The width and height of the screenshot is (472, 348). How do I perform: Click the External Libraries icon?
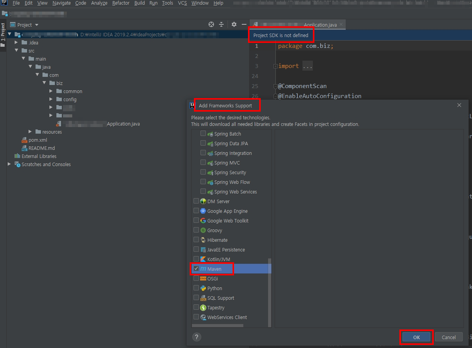point(17,156)
